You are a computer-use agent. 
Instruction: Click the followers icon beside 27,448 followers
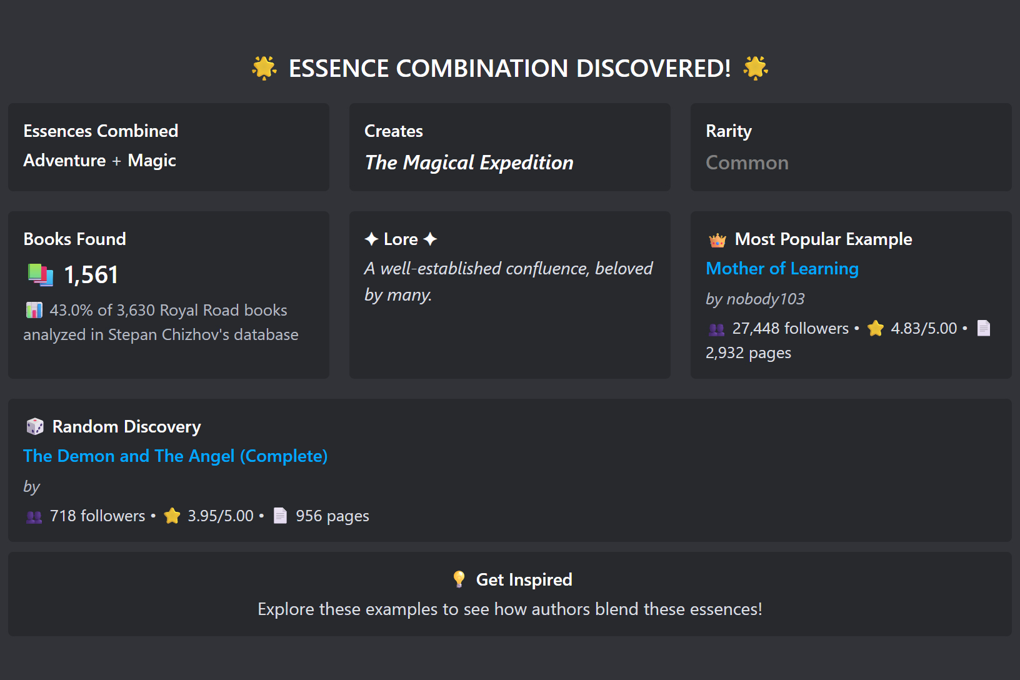(x=716, y=329)
